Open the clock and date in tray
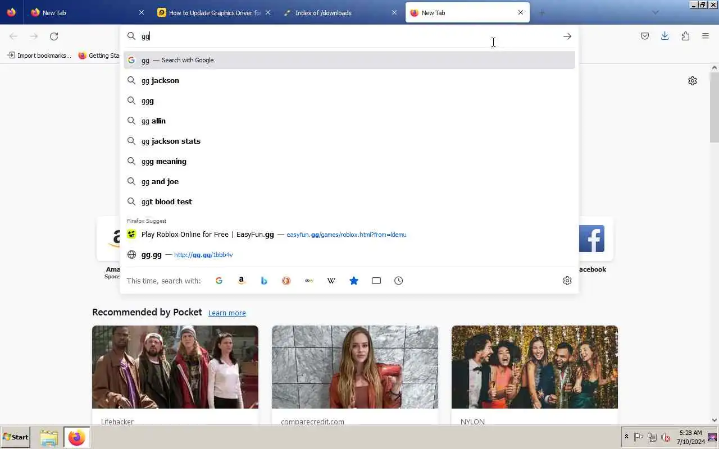 (x=690, y=437)
